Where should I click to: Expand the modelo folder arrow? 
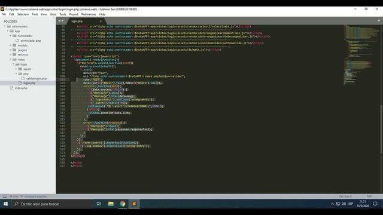point(11,45)
